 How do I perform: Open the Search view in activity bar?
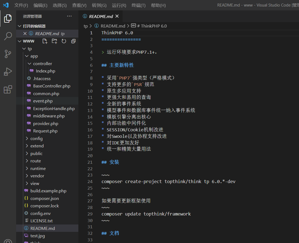coord(8,36)
